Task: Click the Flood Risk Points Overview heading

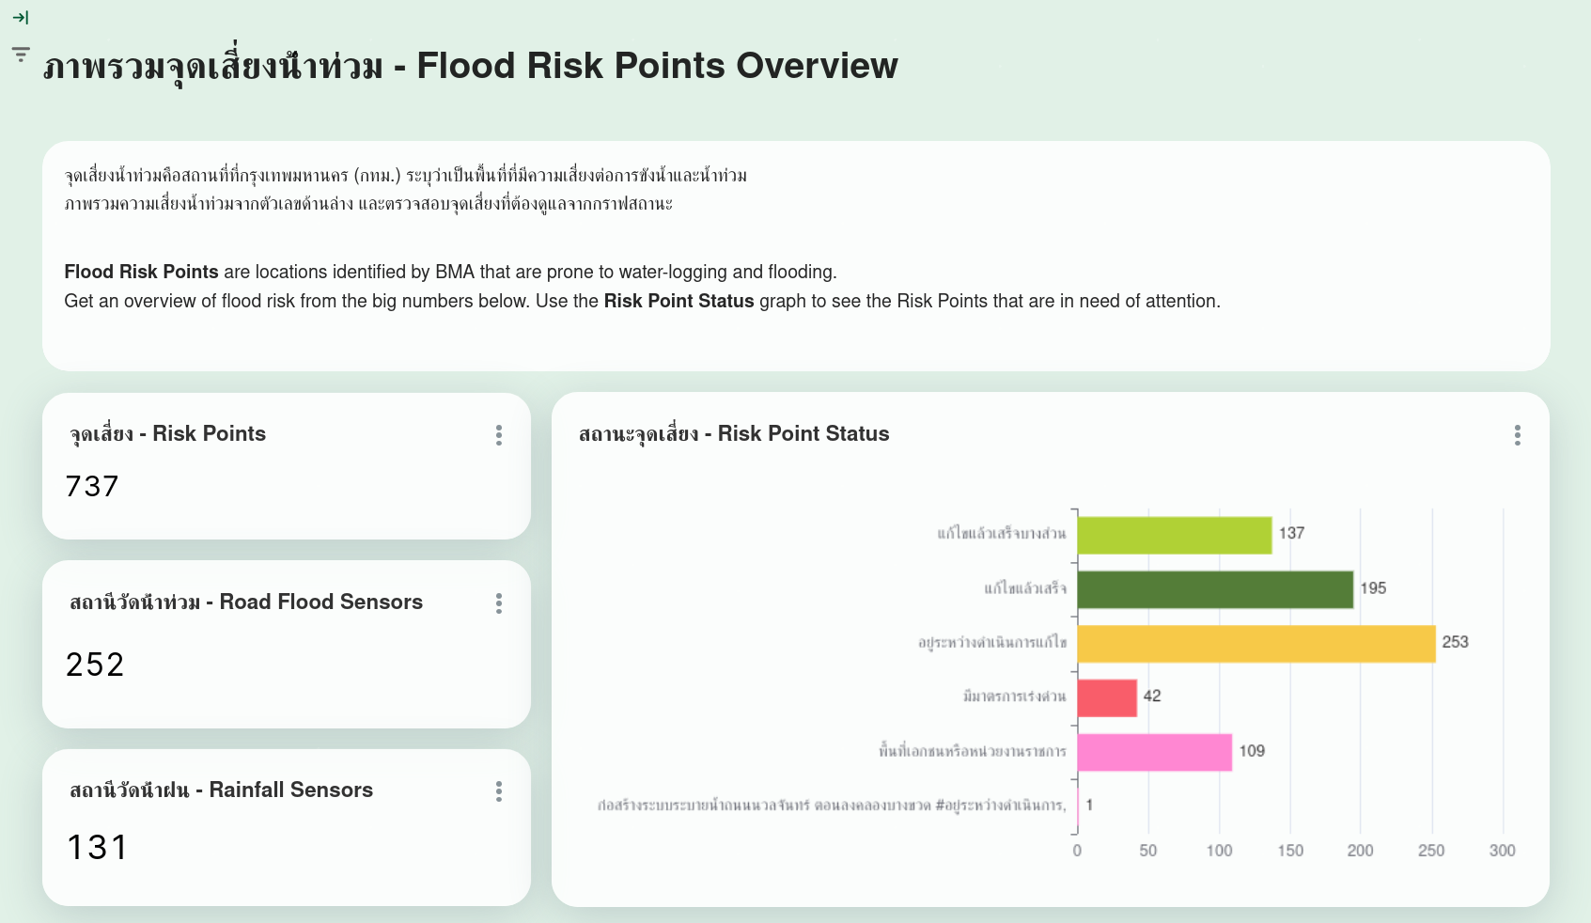Action: [x=470, y=67]
